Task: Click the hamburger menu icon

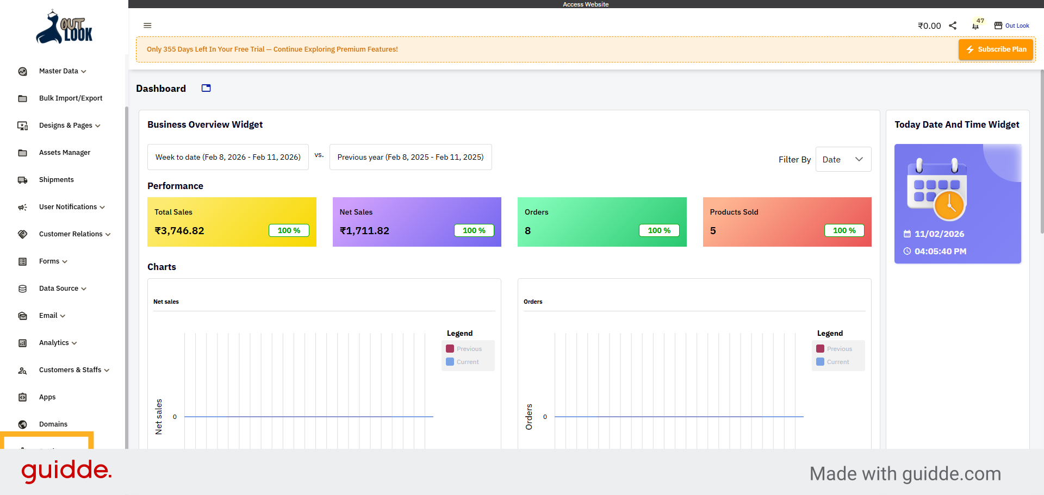Action: 147,26
